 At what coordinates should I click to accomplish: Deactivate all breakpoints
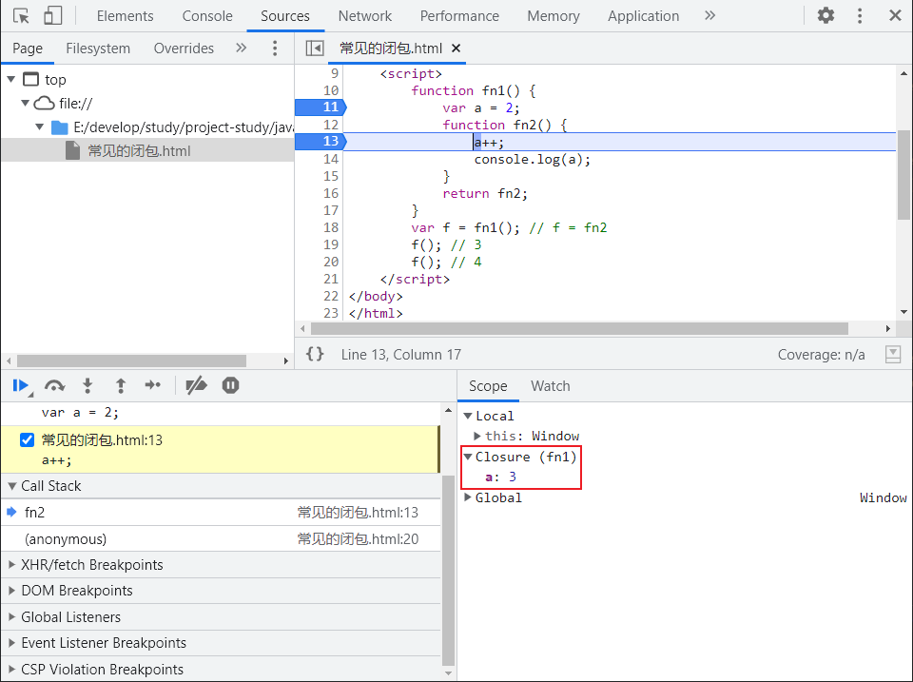coord(196,385)
